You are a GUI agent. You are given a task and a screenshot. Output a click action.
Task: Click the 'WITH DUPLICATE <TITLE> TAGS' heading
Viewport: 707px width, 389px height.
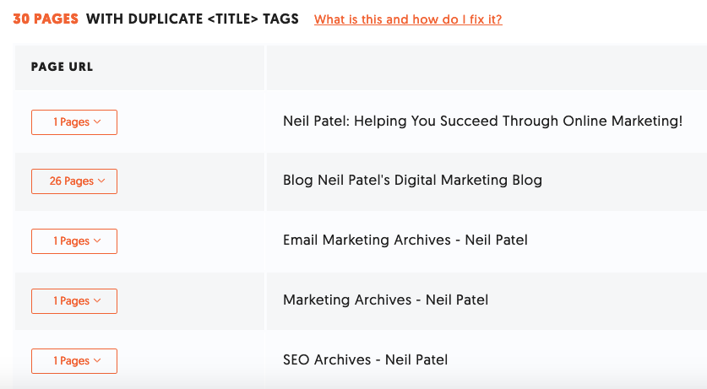193,19
